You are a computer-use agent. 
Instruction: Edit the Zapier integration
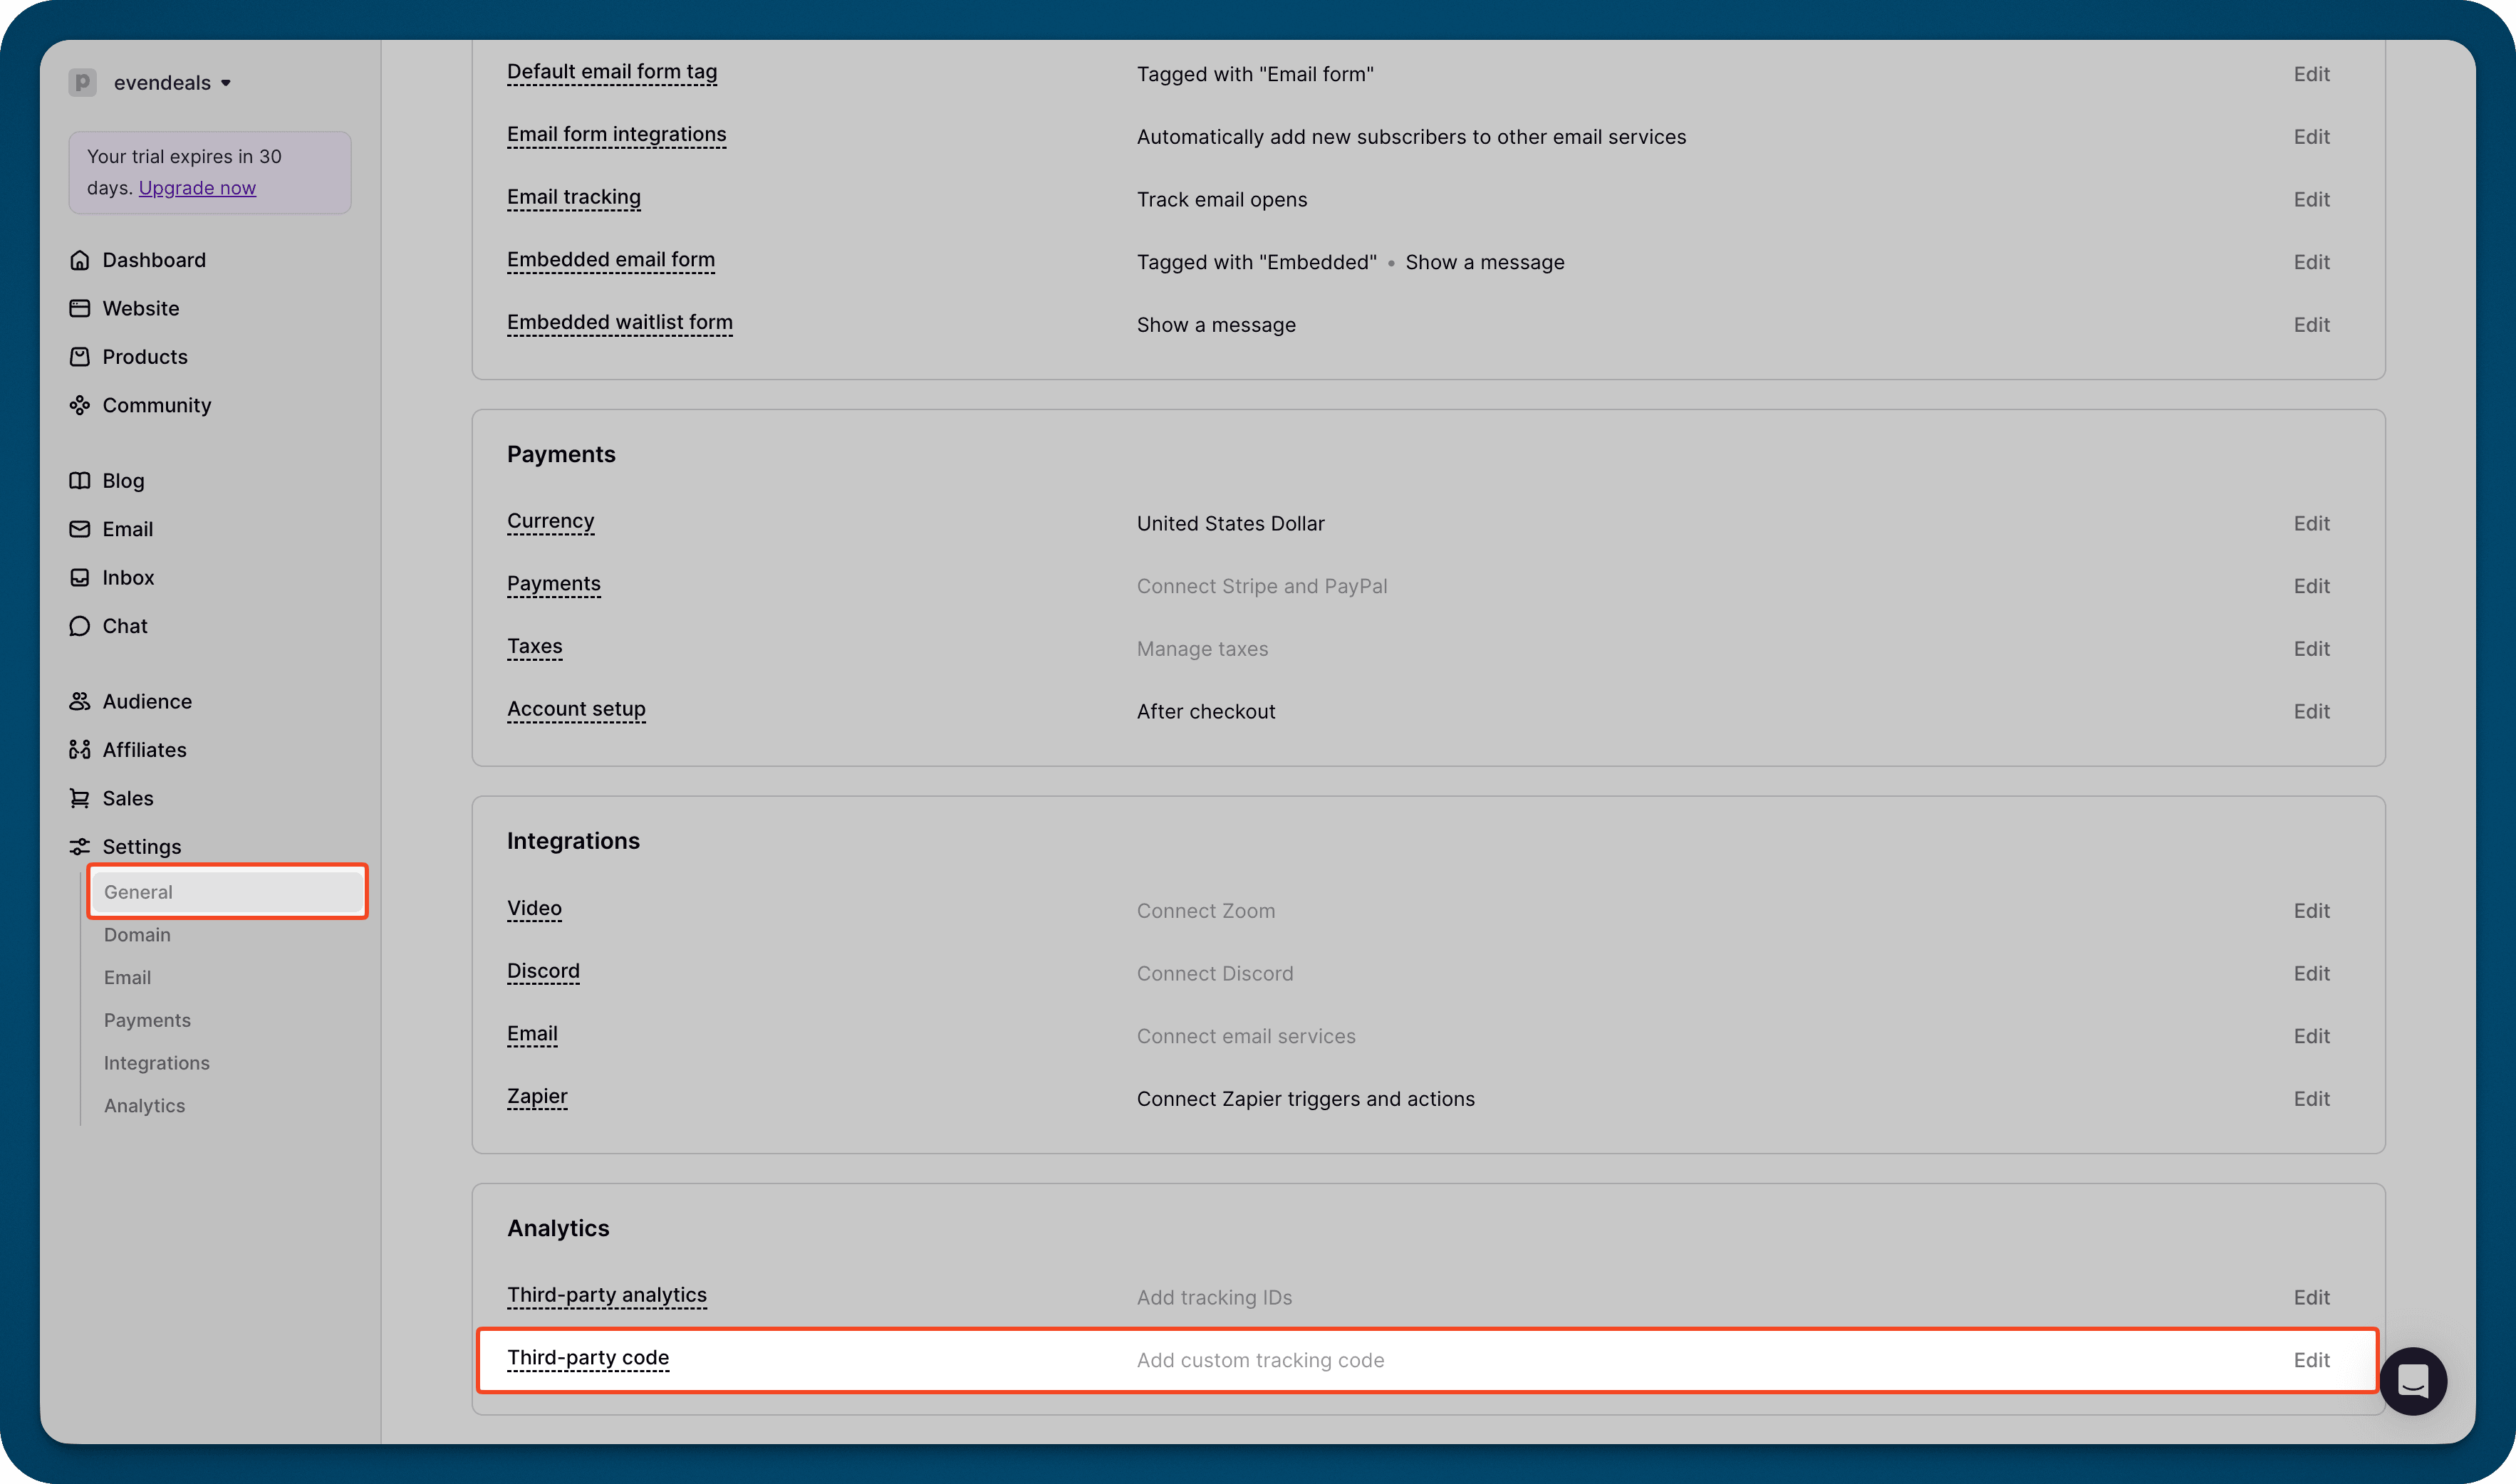click(x=2312, y=1098)
